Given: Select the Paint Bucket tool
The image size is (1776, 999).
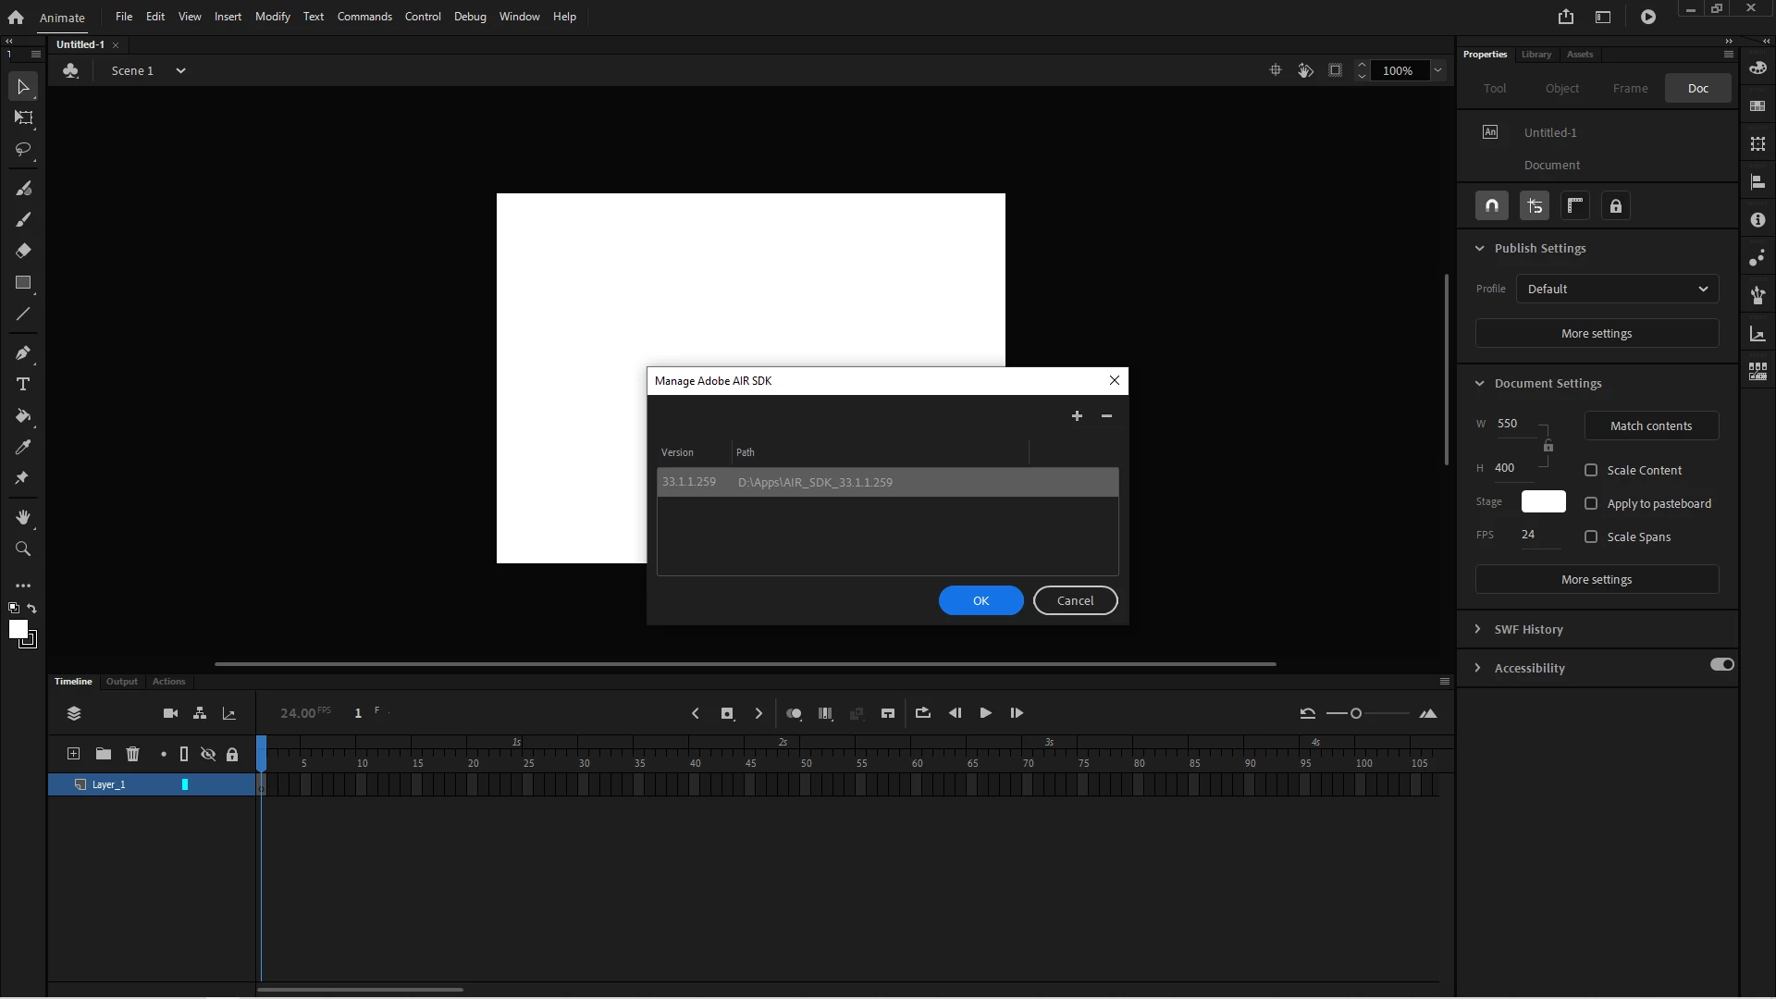Looking at the screenshot, I should (23, 416).
